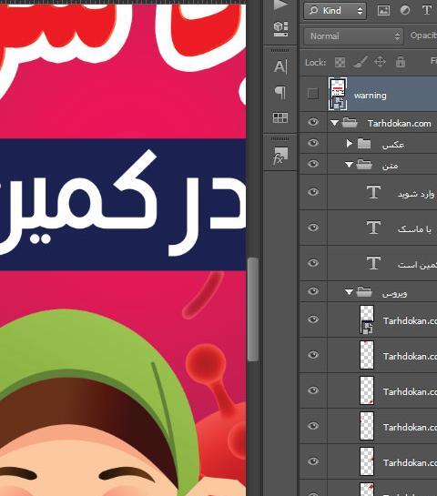
Task: Lock all padlock icon
Action: [x=401, y=62]
